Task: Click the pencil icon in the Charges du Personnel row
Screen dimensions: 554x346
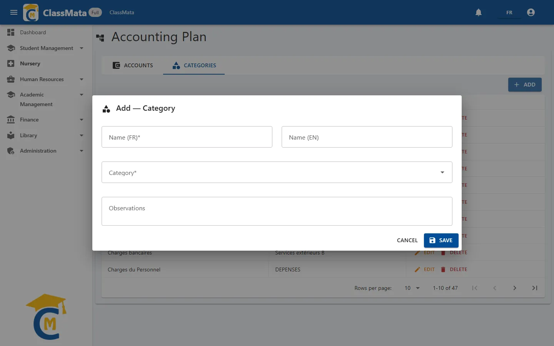Action: pyautogui.click(x=417, y=269)
